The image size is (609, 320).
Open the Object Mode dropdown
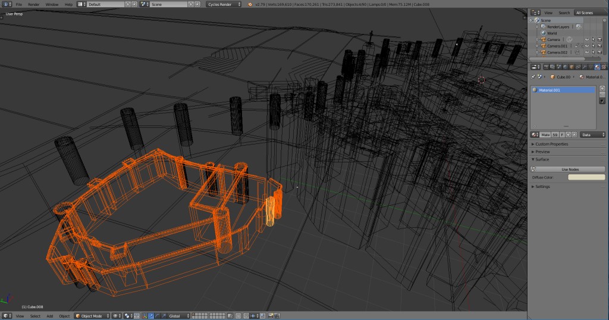point(93,316)
